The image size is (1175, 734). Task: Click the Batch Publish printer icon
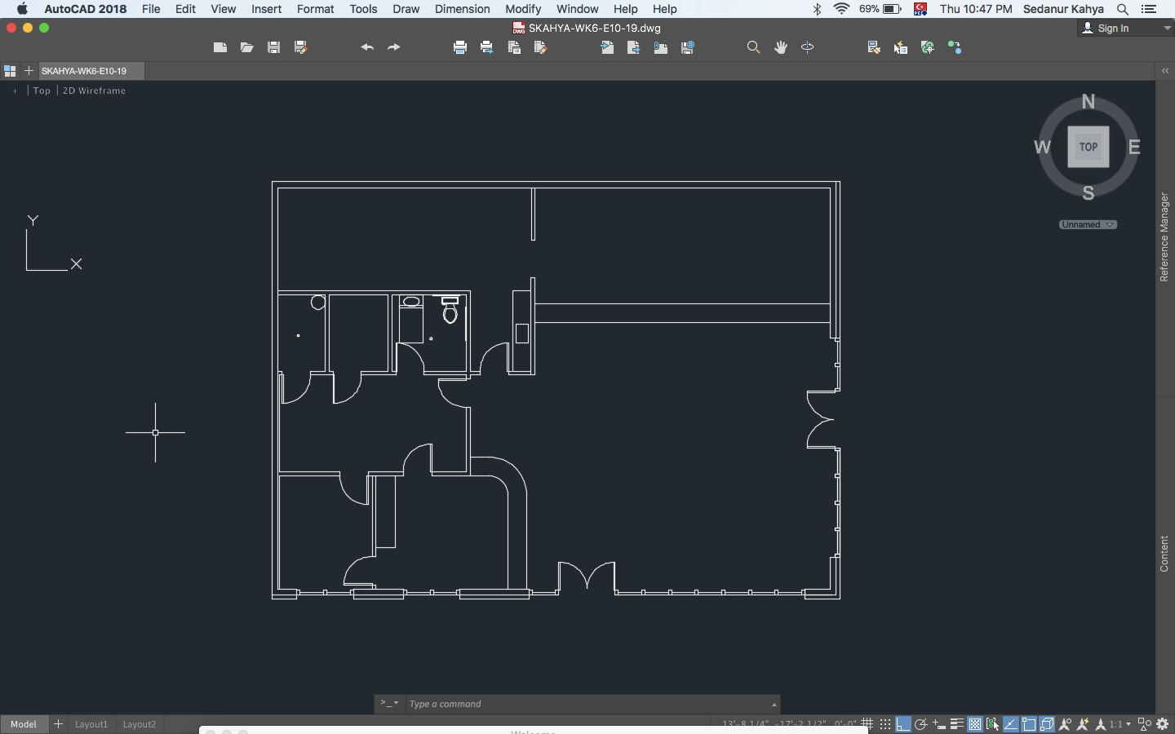(x=487, y=47)
